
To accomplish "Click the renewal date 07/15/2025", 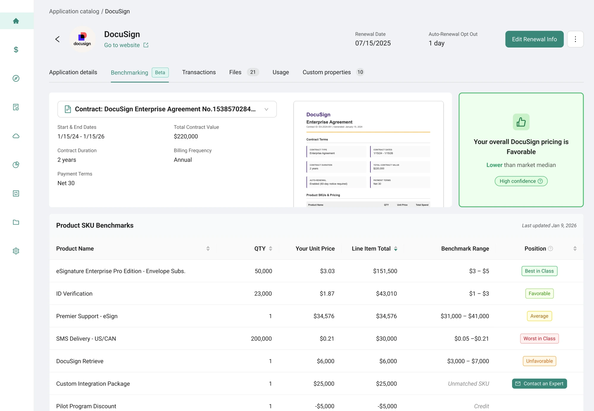I will point(373,43).
